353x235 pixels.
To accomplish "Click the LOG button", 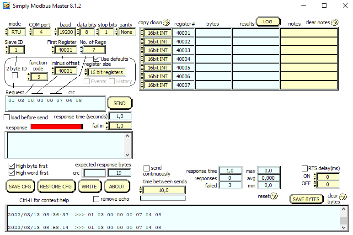I will (x=267, y=21).
